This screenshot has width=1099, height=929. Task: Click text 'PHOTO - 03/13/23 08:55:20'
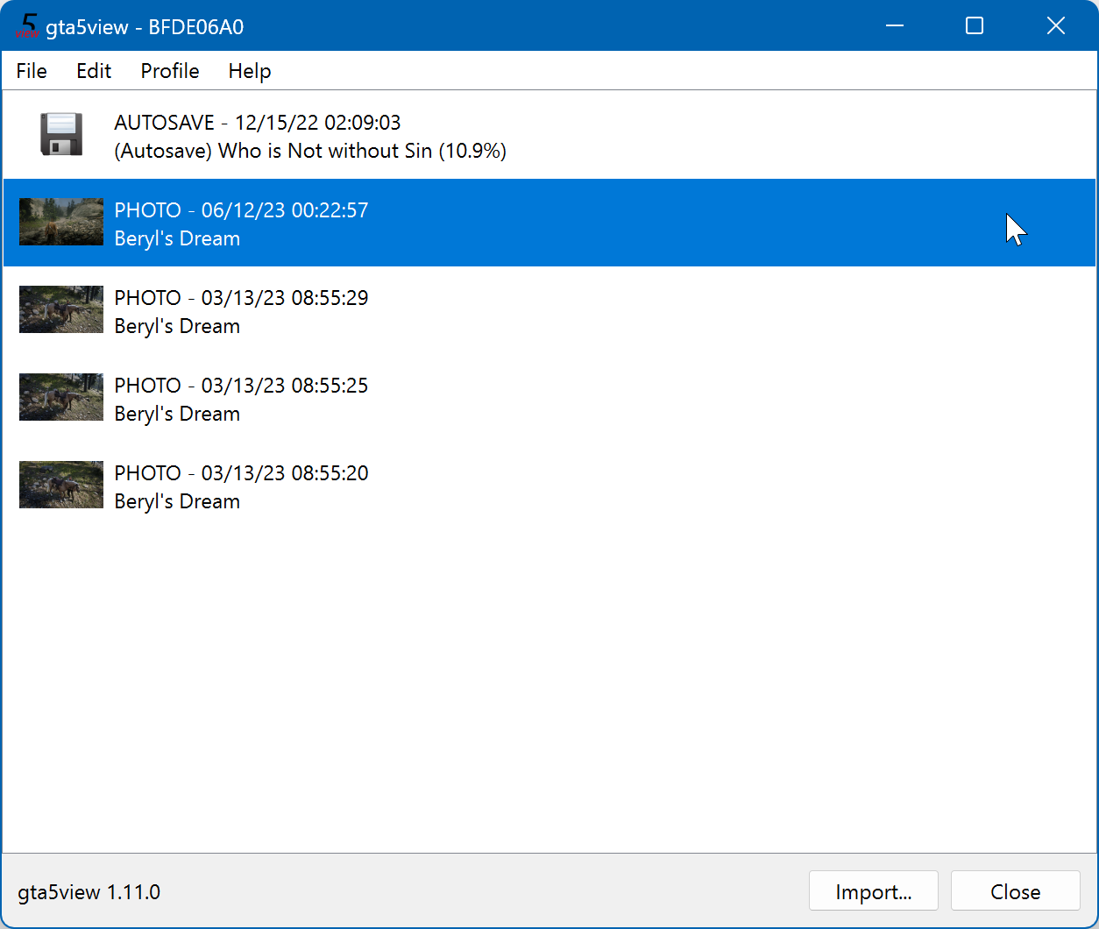pos(241,473)
